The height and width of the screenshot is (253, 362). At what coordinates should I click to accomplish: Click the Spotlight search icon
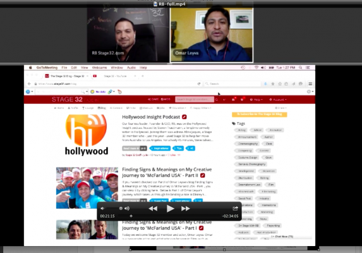[x=300, y=68]
